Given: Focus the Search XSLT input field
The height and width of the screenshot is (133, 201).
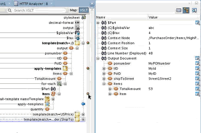Looking at the screenshot, I should (37, 10).
